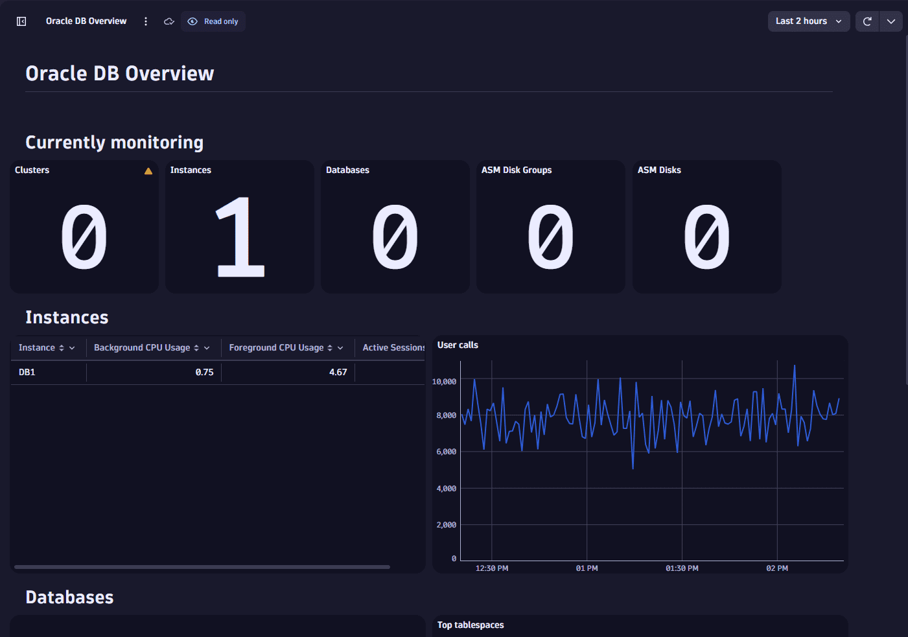Open Foreground CPU Usage column chevron
Screen dimensions: 908x637
[x=340, y=348]
